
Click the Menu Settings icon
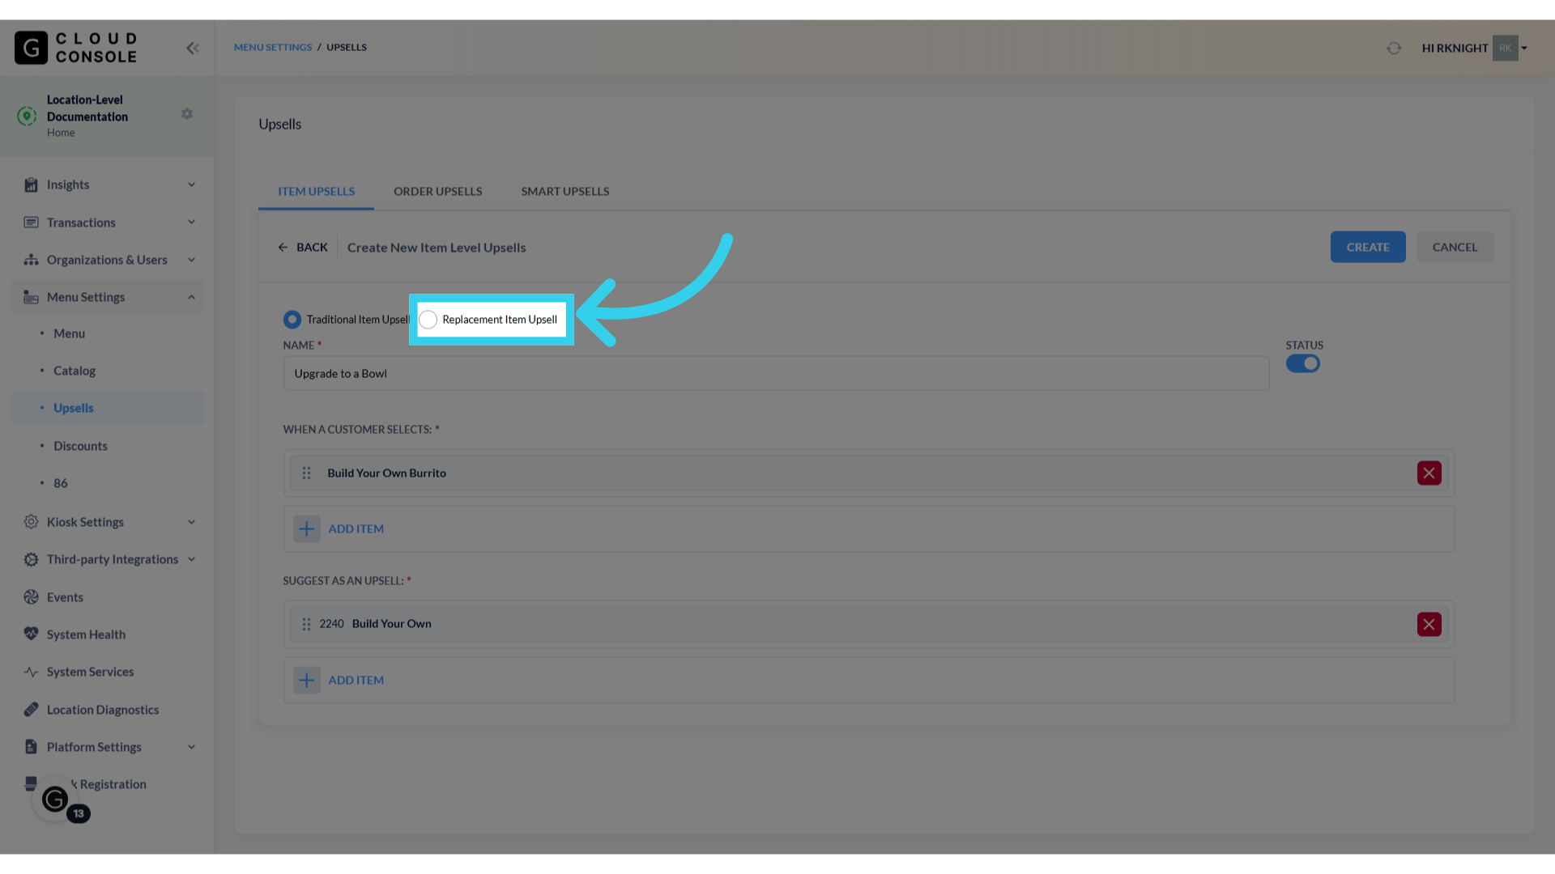tap(31, 297)
